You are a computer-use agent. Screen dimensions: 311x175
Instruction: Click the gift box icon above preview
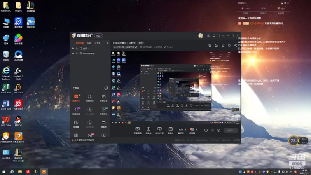pyautogui.click(x=210, y=45)
